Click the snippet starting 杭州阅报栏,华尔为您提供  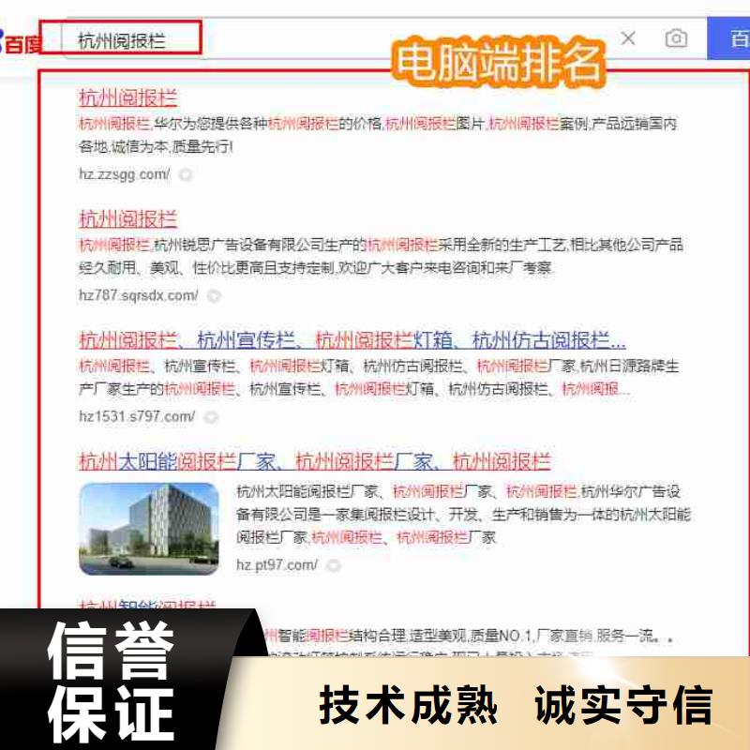[x=378, y=135]
